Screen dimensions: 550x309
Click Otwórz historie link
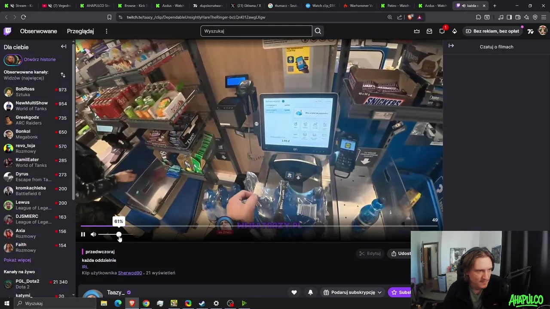40,59
